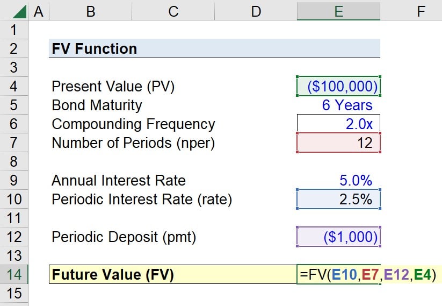The width and height of the screenshot is (442, 306).
Task: Select column F header
Action: [421, 10]
